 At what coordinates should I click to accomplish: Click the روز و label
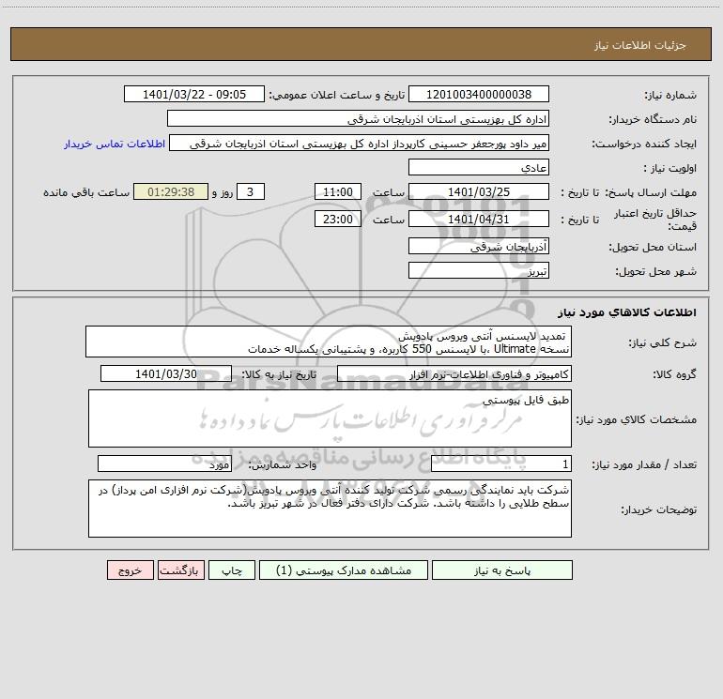[x=223, y=192]
